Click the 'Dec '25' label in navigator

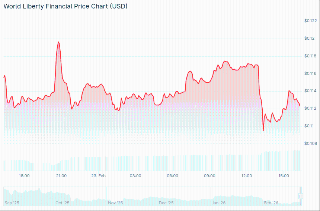pos(166,203)
